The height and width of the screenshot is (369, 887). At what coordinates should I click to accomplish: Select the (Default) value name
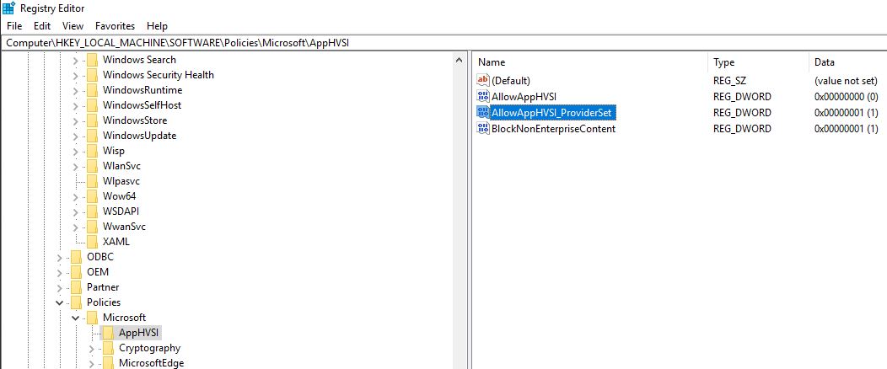(x=511, y=81)
